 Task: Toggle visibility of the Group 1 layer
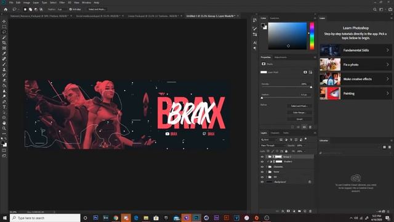(x=262, y=157)
